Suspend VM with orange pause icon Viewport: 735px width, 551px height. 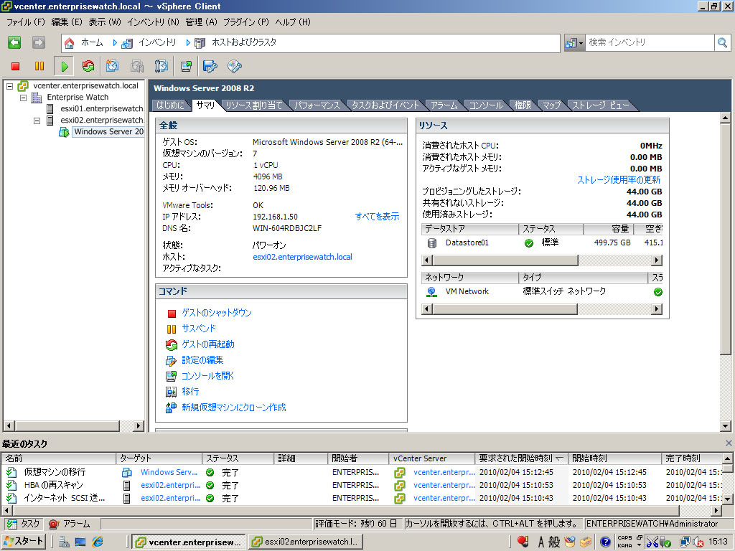point(39,67)
